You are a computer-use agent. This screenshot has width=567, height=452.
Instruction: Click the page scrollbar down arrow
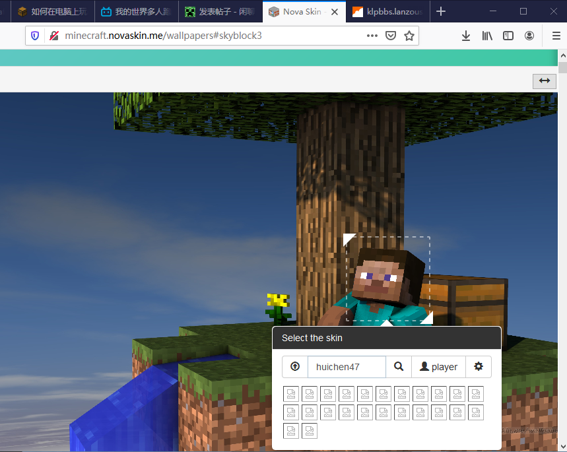click(x=562, y=447)
